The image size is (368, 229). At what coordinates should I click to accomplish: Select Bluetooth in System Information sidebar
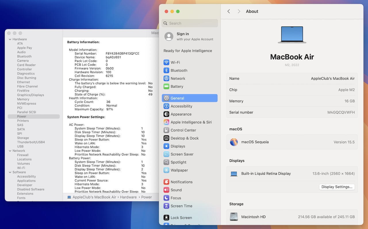pos(24,56)
